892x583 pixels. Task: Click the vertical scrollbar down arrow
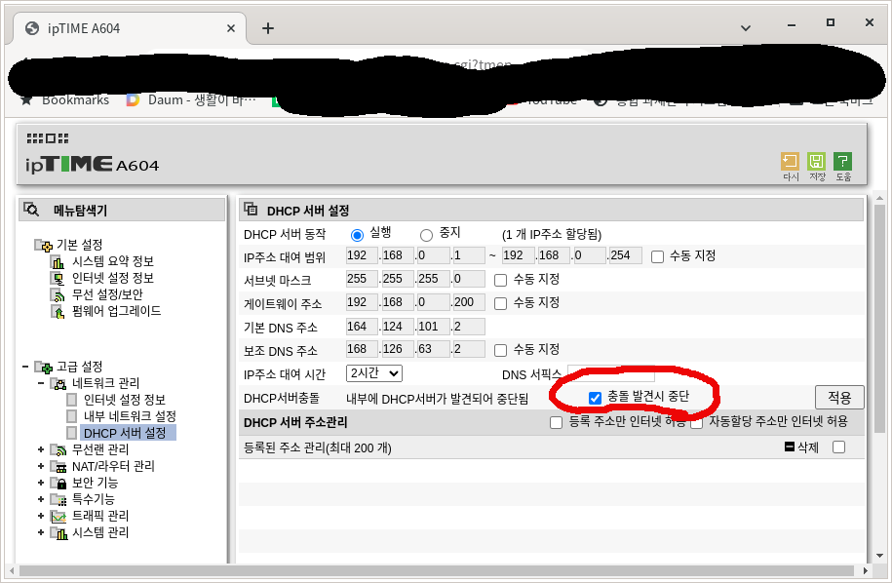(x=879, y=556)
